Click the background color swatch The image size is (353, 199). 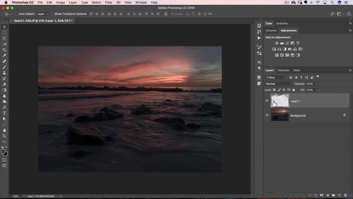(x=6, y=154)
